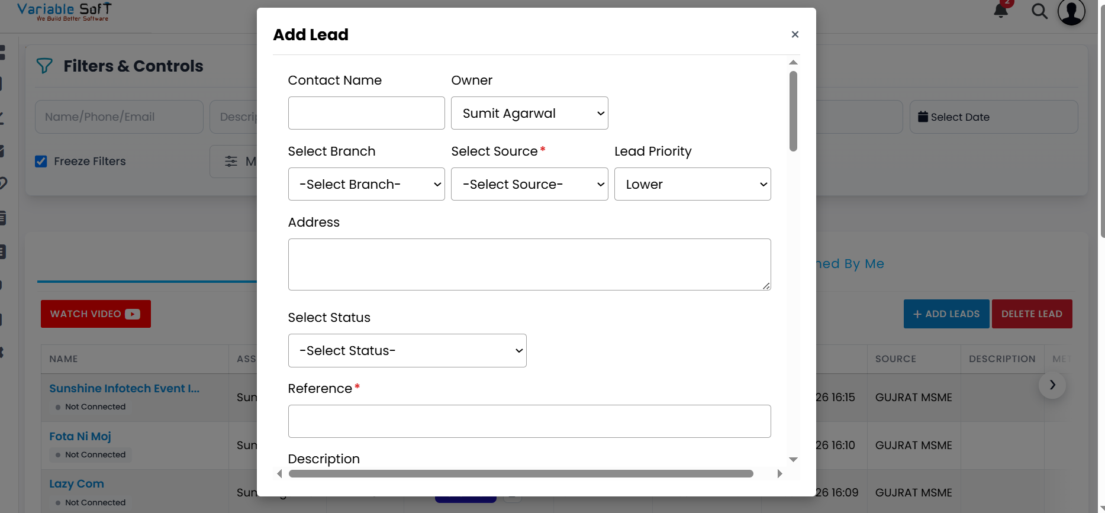The image size is (1105, 513).
Task: Click the Reference input field
Action: tap(529, 421)
